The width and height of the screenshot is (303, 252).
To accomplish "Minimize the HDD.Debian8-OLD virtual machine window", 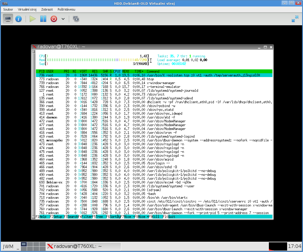I will [x=285, y=3].
